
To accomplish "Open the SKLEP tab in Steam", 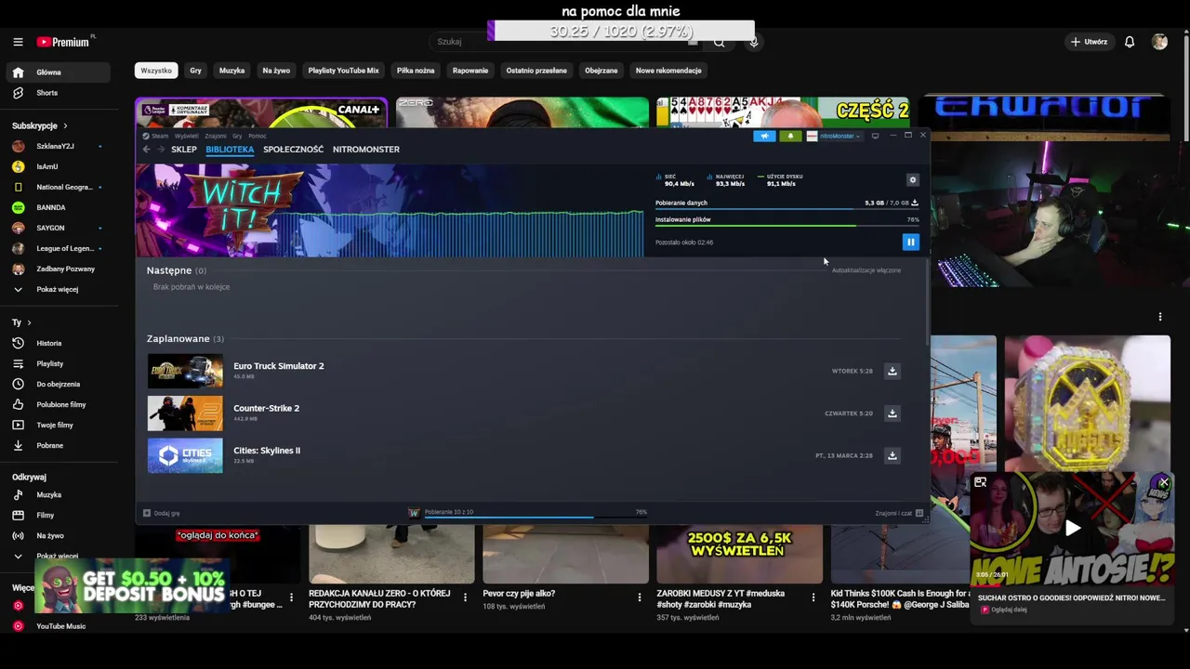I will [184, 149].
